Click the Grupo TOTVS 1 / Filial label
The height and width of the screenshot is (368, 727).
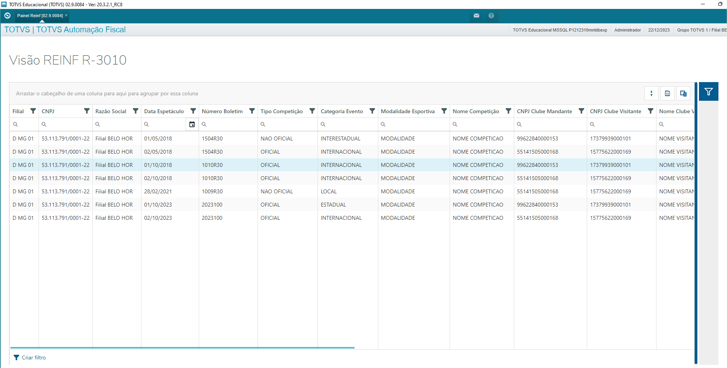point(702,30)
